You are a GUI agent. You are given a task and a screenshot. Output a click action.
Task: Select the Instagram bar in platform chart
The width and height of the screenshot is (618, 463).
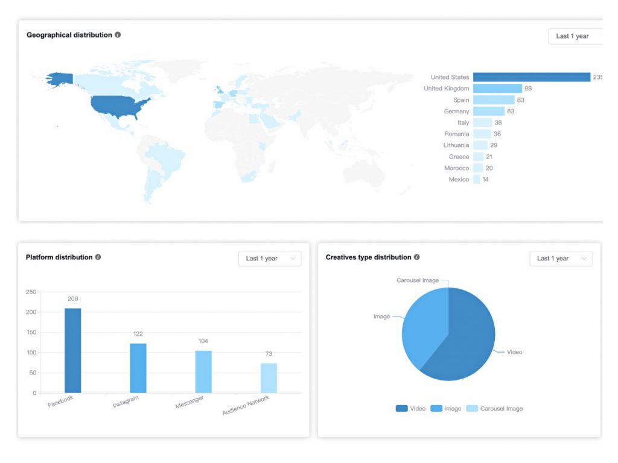point(138,368)
